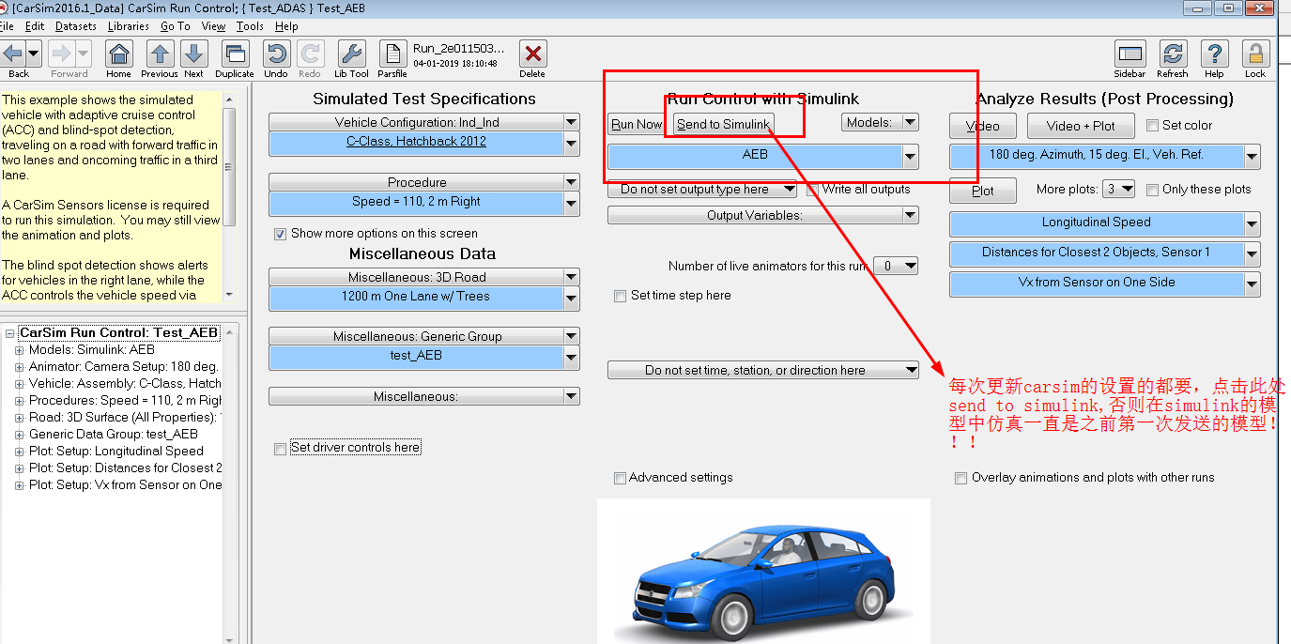
Task: Collapse the CarSim Run Control: Test_AEB root node
Action: (x=9, y=332)
